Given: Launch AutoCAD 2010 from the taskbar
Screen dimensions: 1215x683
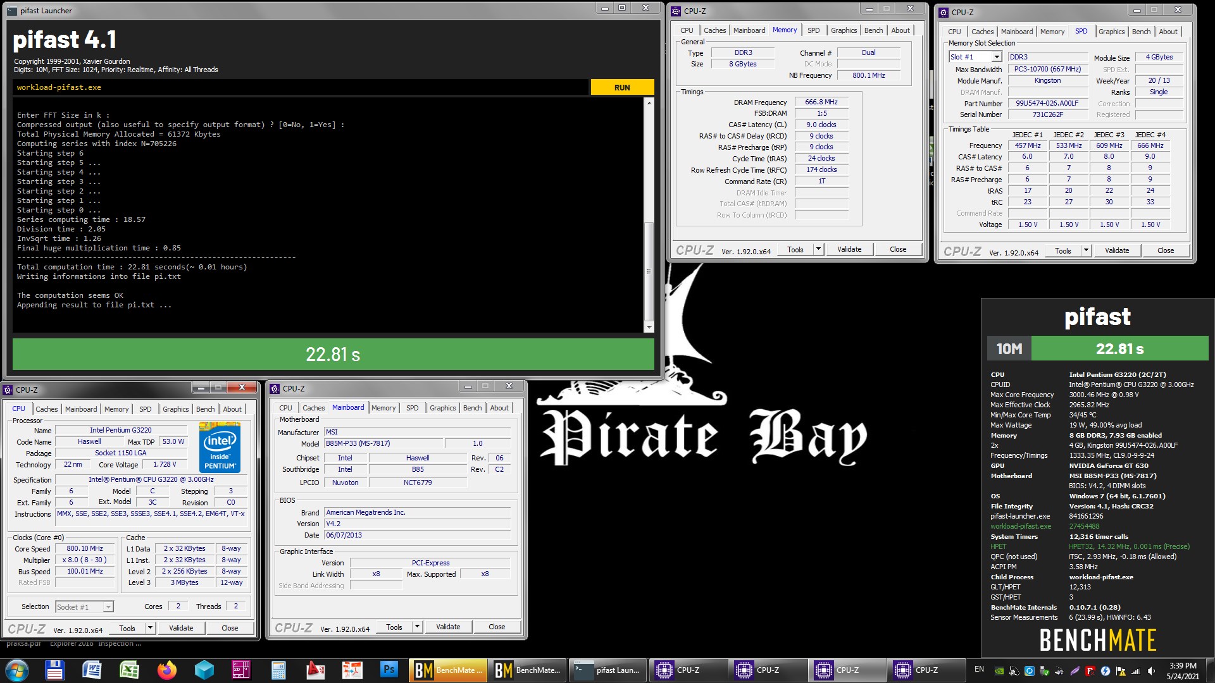Looking at the screenshot, I should point(316,670).
